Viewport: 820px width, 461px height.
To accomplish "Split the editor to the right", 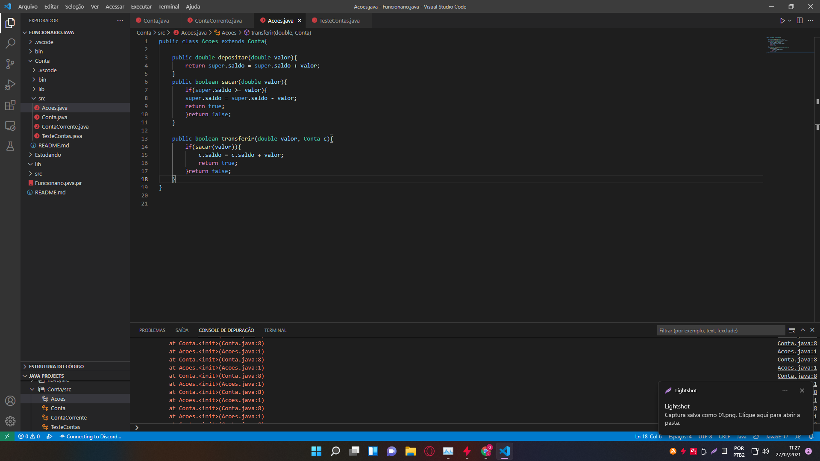I will 799,21.
